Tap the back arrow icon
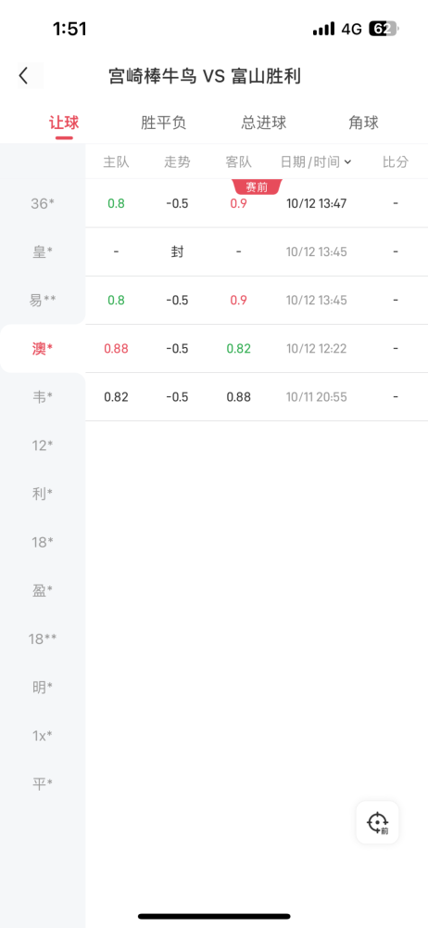This screenshot has width=428, height=928. pos(24,76)
